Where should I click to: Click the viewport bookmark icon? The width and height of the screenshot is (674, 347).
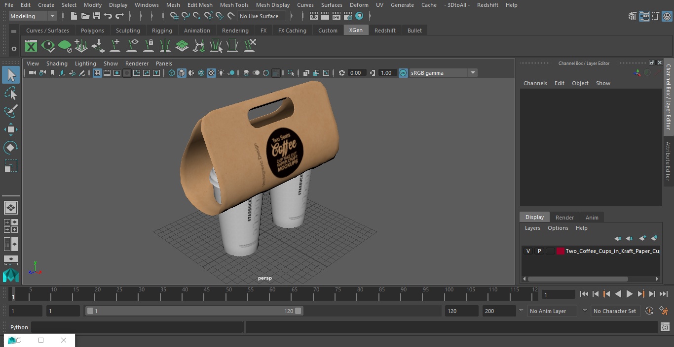(52, 73)
